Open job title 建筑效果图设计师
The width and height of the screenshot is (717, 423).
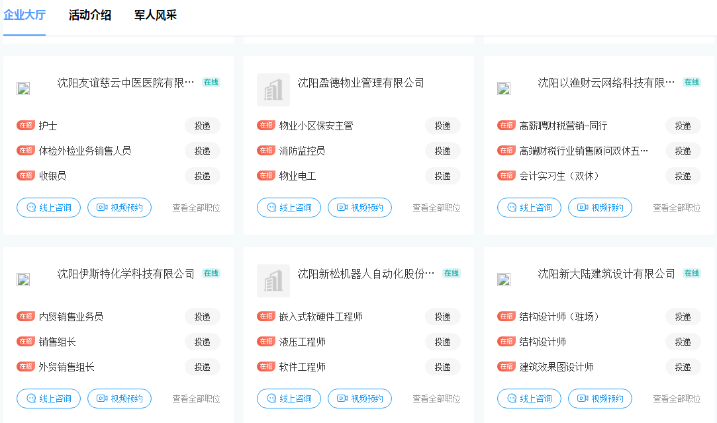[557, 367]
